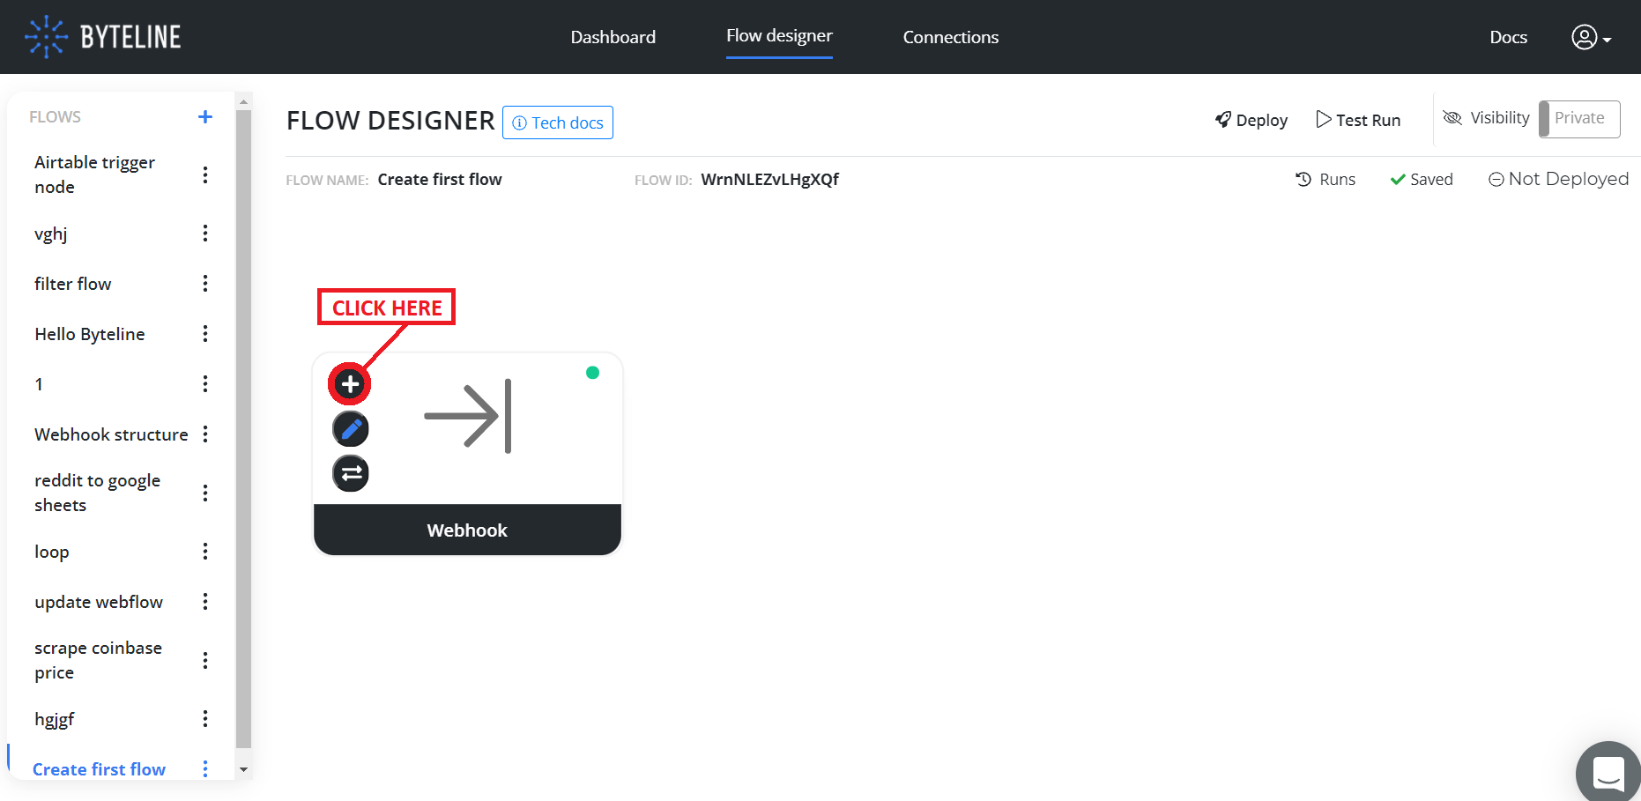Open options for Airtable trigger node flow
Screen dimensions: 1641x801
[205, 174]
